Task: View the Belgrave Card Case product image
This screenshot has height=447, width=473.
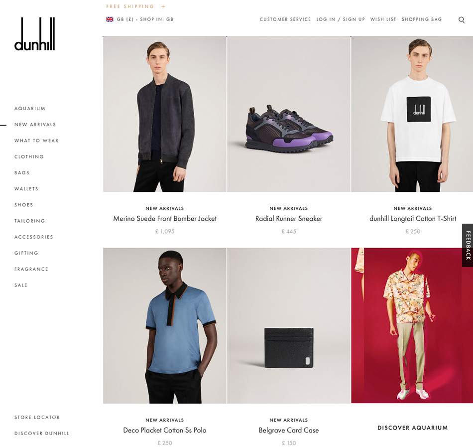Action: pyautogui.click(x=289, y=326)
